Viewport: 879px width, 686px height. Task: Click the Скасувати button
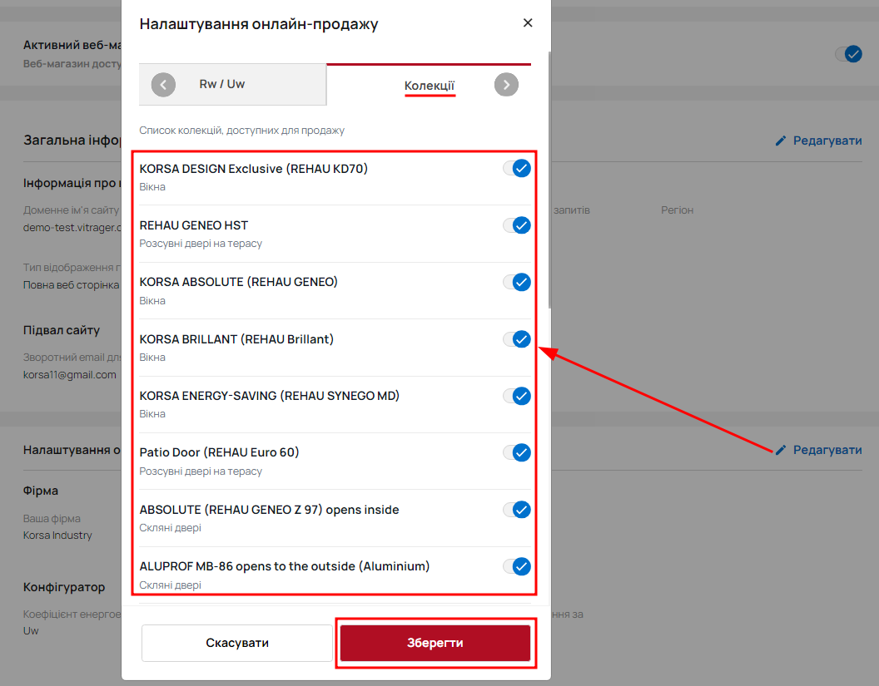237,643
